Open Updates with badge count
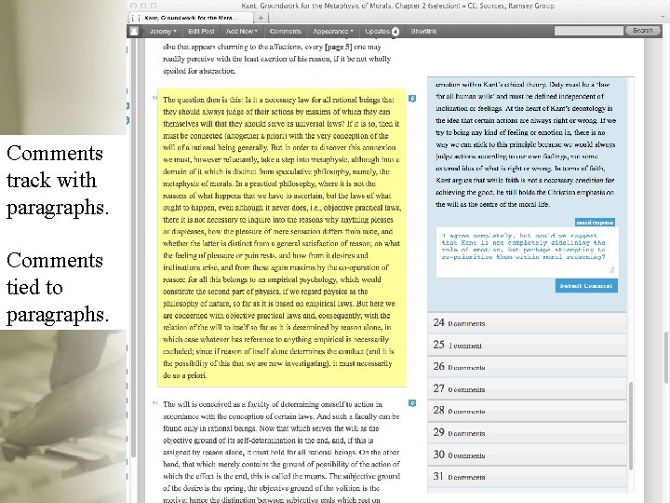Viewport: 670px width, 503px height. click(x=382, y=32)
